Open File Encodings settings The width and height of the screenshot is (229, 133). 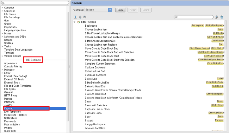tap(12, 17)
